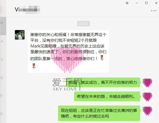This screenshot has width=159, height=123.
Task: Click rose emoji on bubble's last line
Action: (34, 66)
